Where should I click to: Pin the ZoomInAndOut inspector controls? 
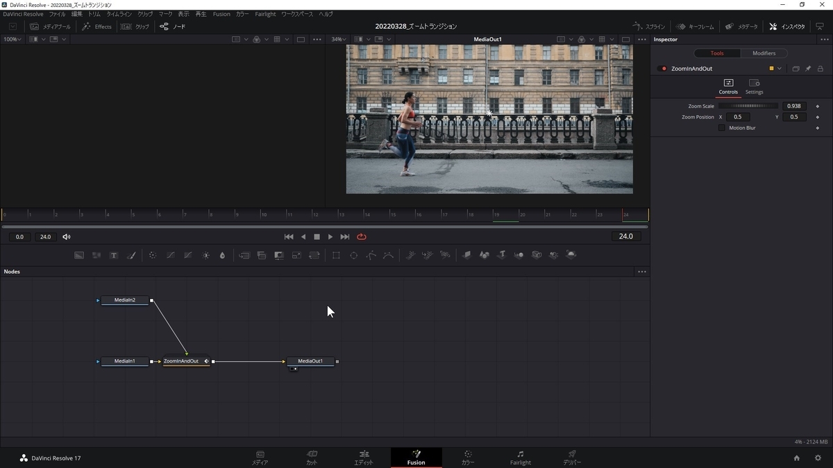[808, 69]
